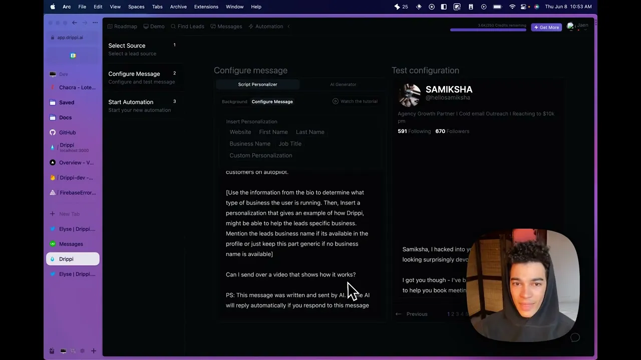The width and height of the screenshot is (641, 360).
Task: Click the Siri icon in menu bar
Action: pos(537,6)
